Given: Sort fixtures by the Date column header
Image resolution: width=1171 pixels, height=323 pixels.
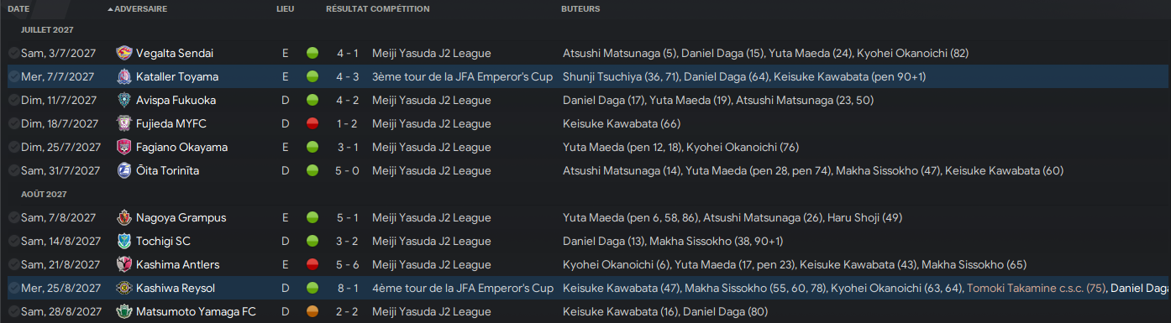Looking at the screenshot, I should point(18,8).
